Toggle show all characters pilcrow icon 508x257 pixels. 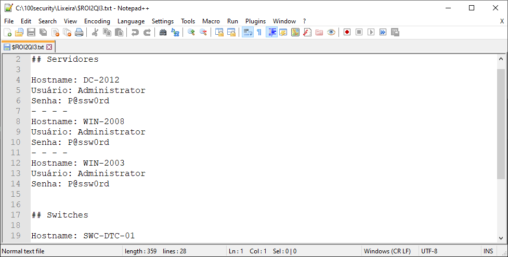[x=259, y=32]
